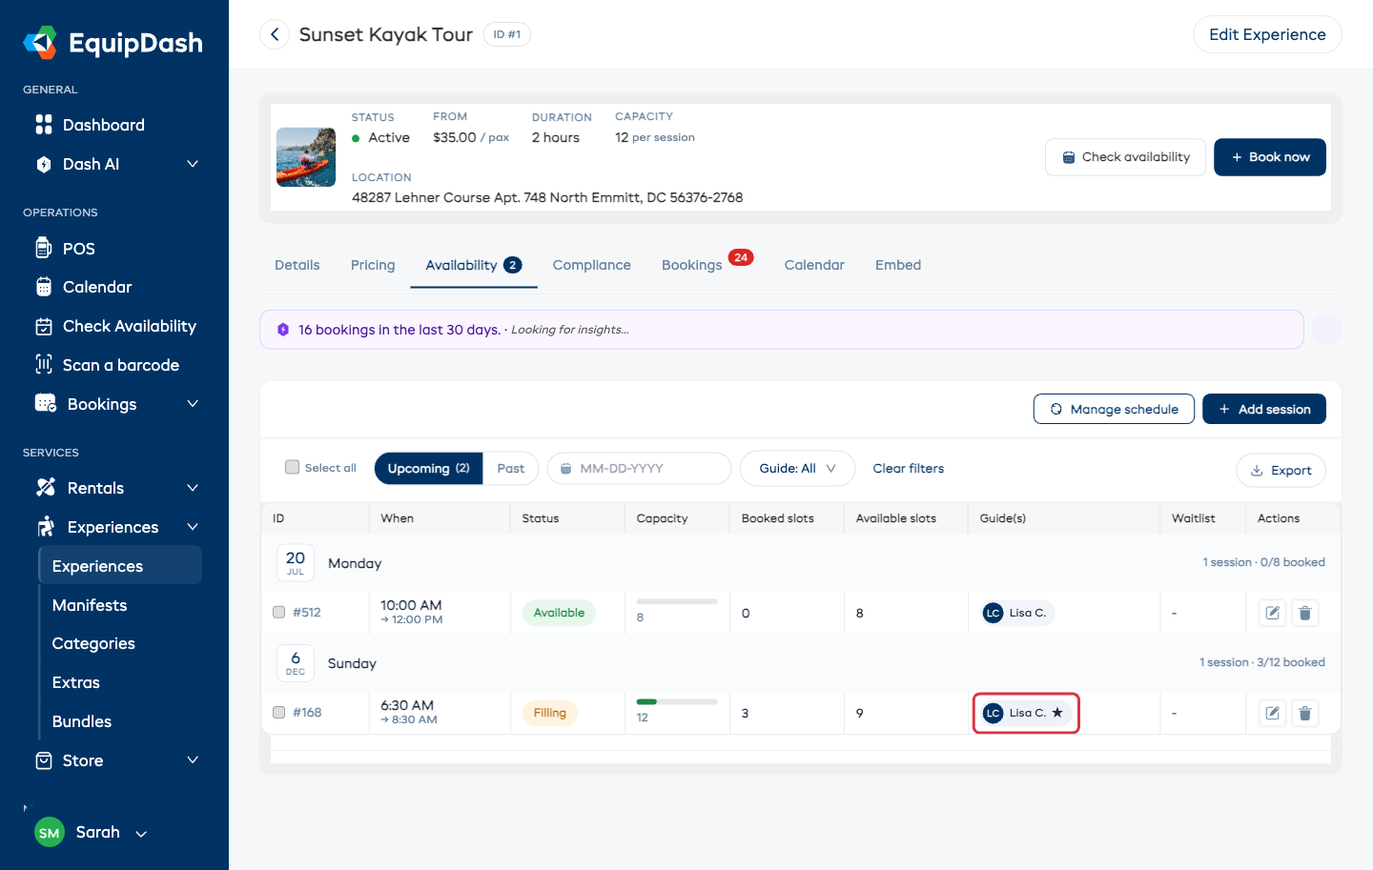Viewport: 1373px width, 870px height.
Task: Expand the Rentals sidebar section
Action: 114,488
